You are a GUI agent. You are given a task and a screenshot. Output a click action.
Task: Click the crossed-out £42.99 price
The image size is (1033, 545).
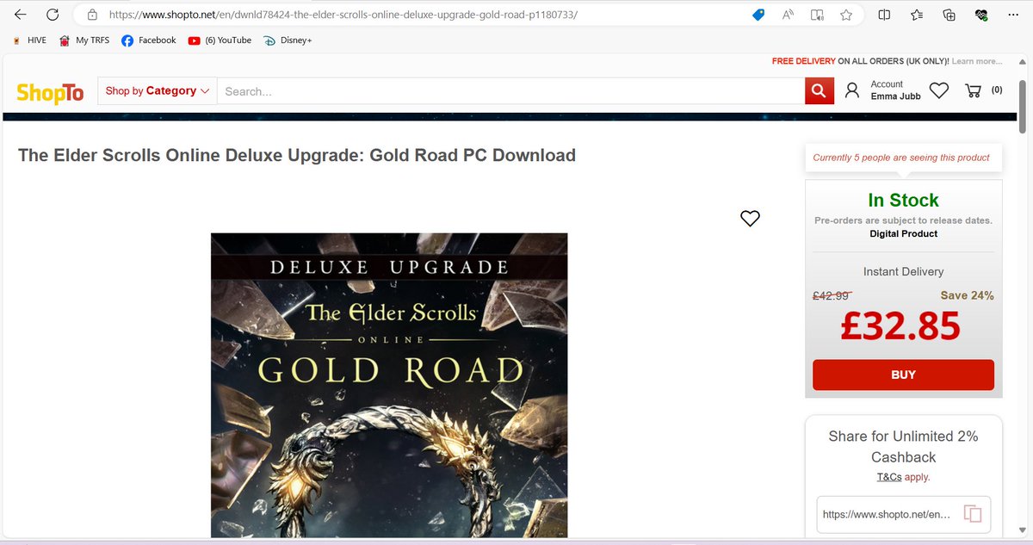point(831,295)
